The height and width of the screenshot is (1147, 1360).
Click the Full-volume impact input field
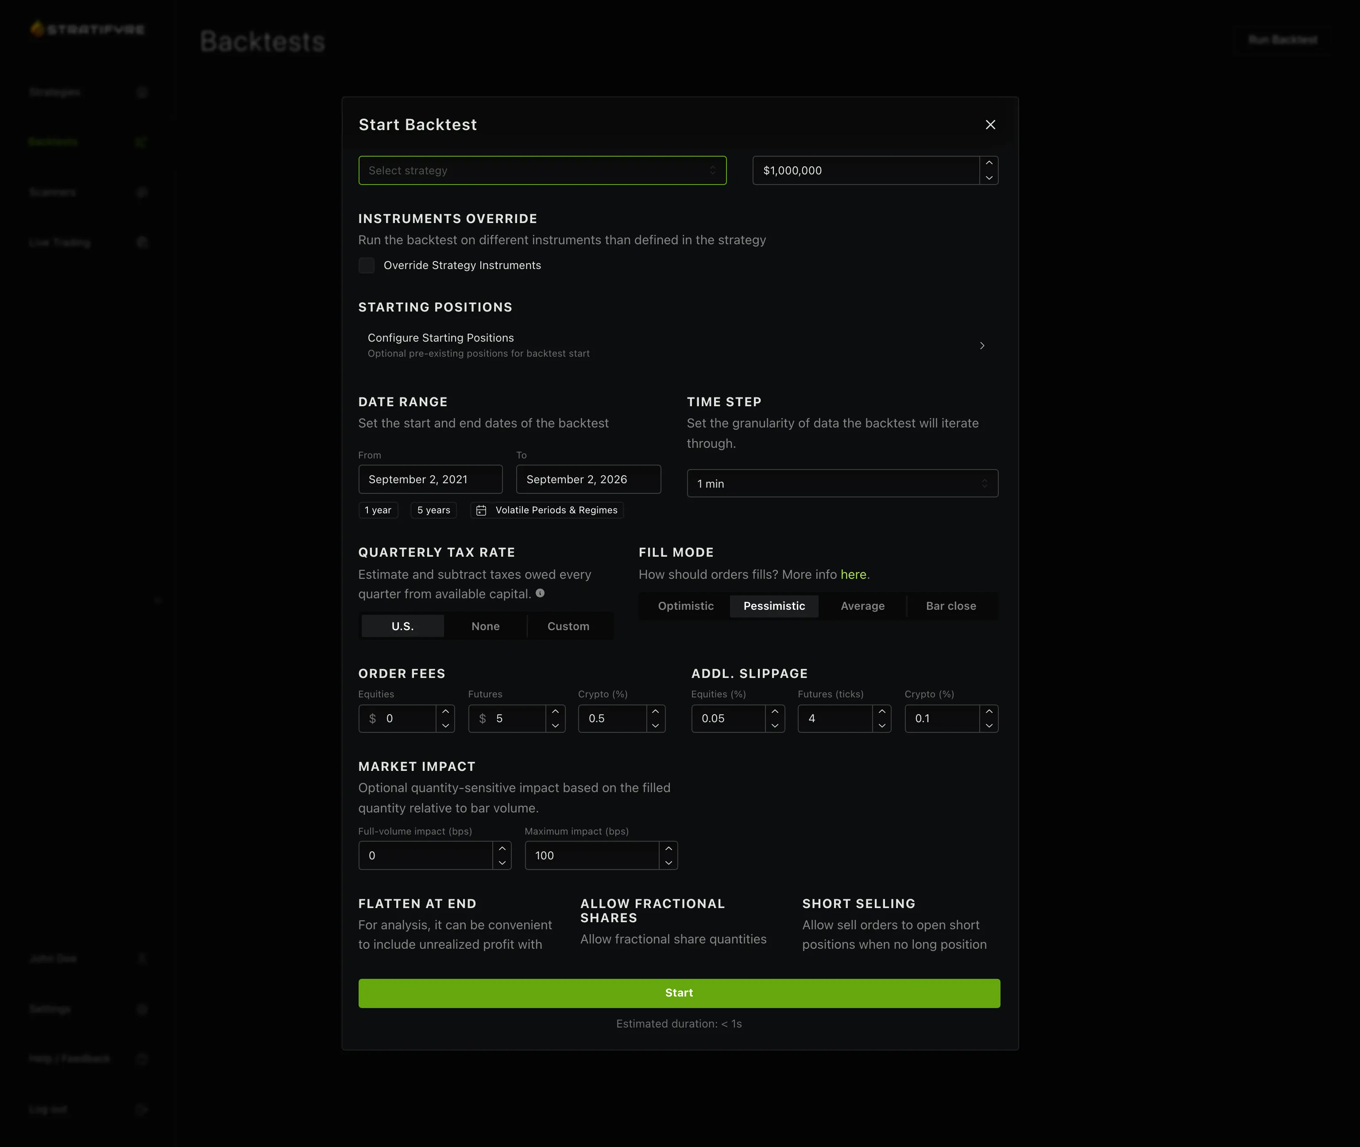pyautogui.click(x=425, y=856)
